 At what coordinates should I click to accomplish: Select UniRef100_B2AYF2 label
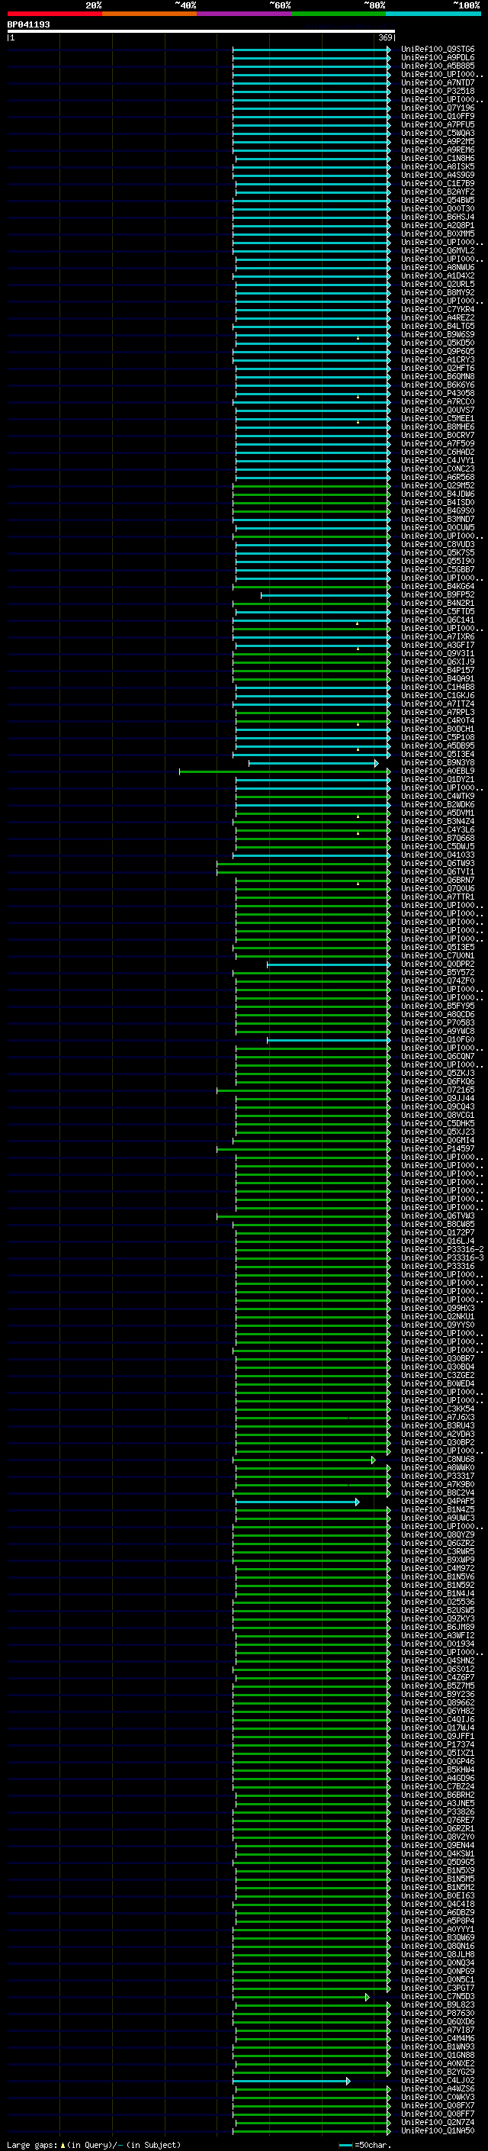pyautogui.click(x=437, y=192)
